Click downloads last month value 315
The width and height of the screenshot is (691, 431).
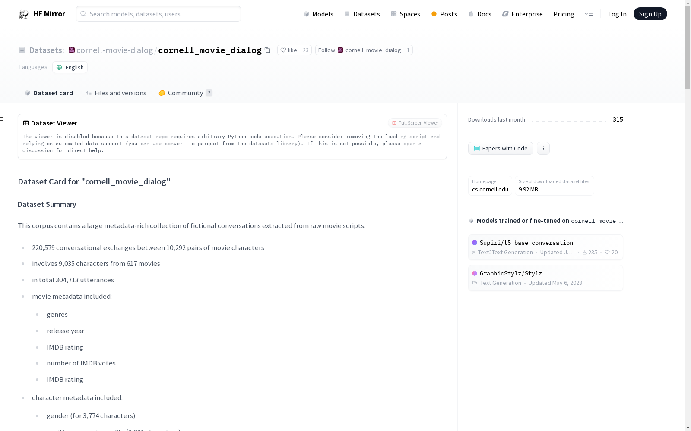pos(618,119)
